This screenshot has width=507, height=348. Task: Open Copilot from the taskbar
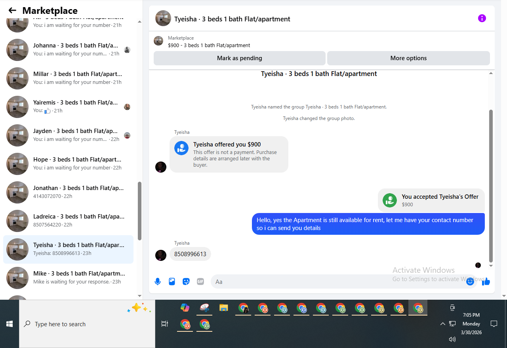185,308
